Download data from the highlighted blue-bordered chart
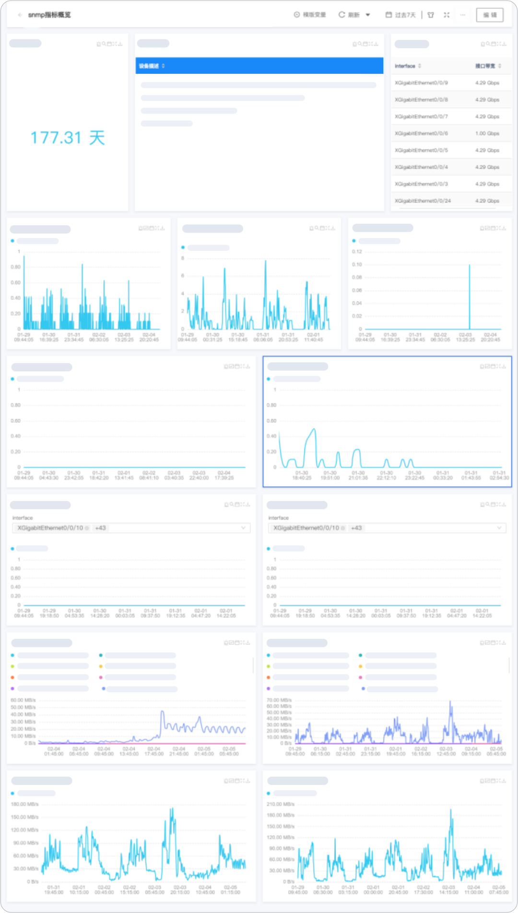 [504, 366]
